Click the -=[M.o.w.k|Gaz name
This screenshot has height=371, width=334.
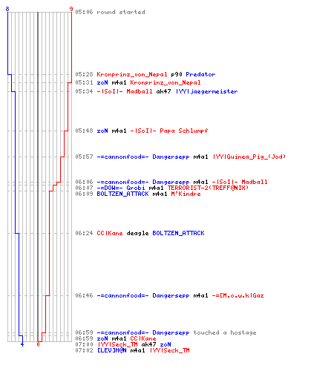238,295
